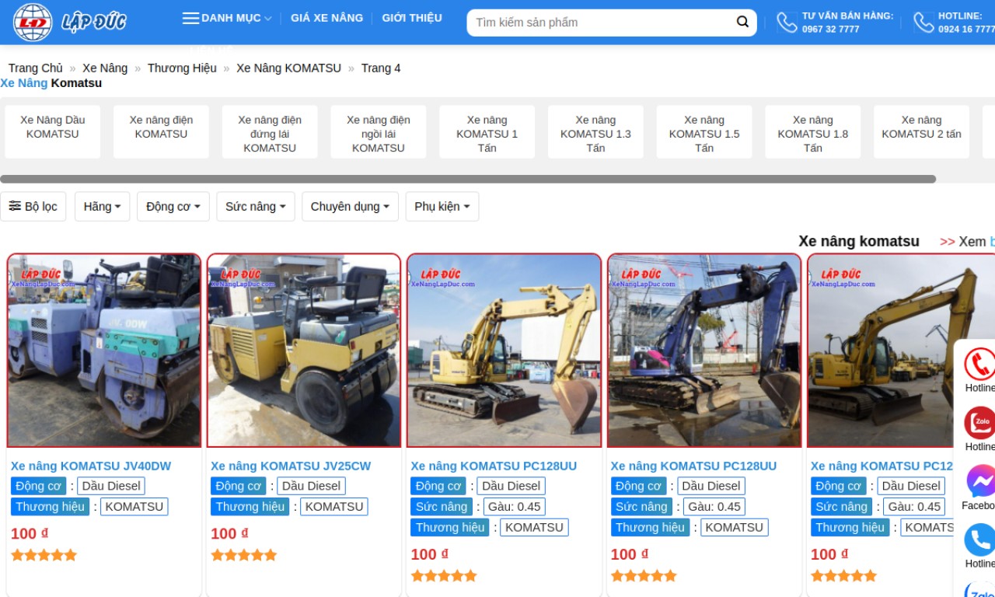Click sales phone number 0967 32 7777

831,30
